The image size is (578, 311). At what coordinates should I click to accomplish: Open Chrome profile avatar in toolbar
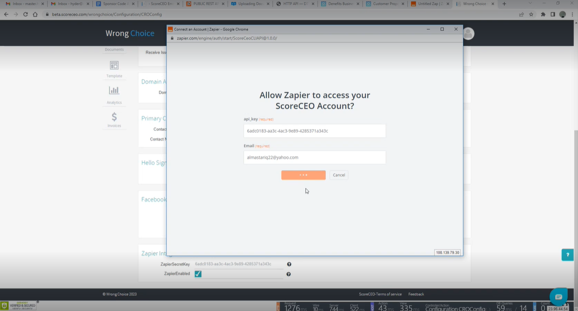pos(562,14)
